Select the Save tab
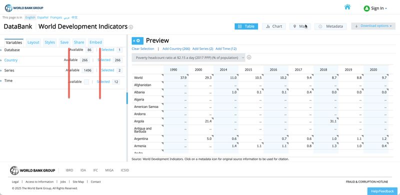 tap(64, 42)
